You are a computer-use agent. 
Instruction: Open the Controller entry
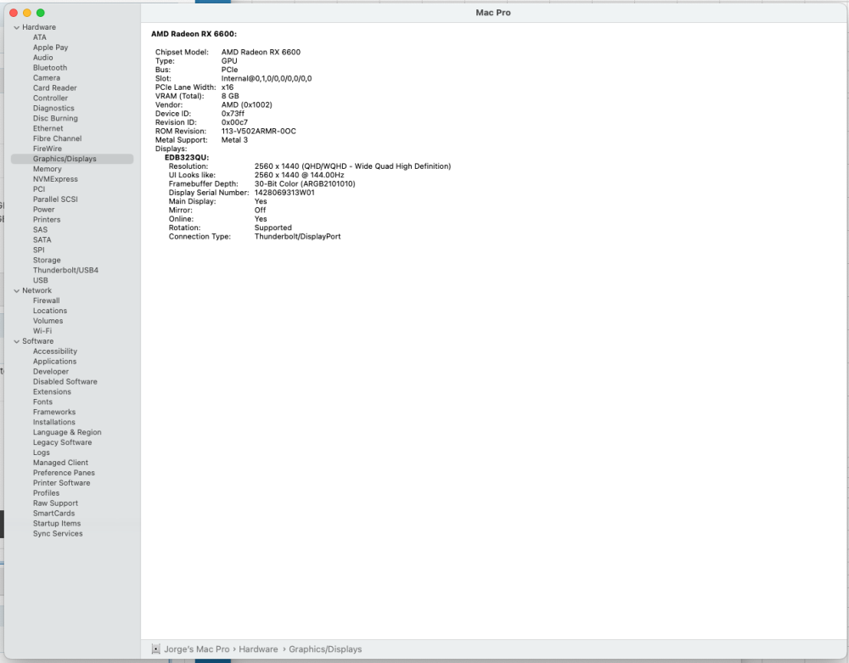coord(50,98)
